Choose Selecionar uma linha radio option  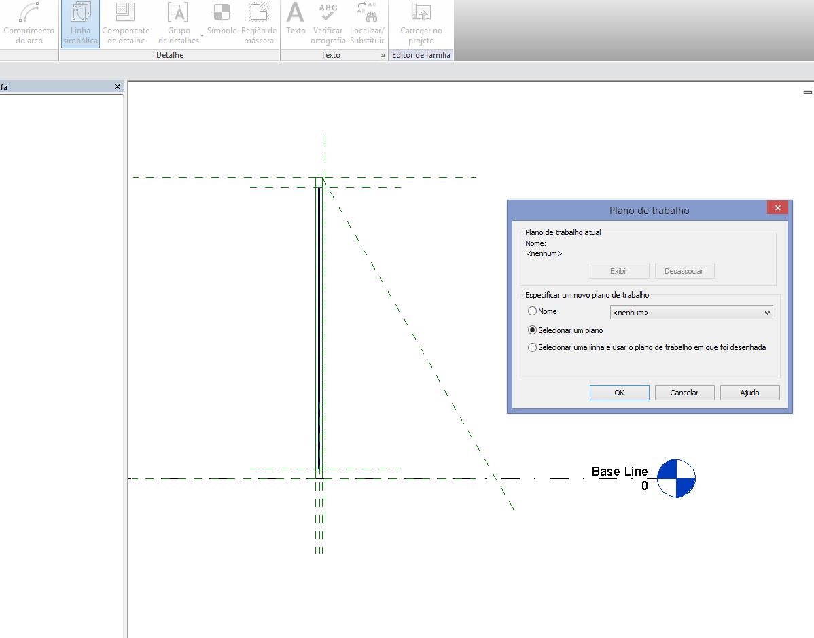click(x=532, y=347)
